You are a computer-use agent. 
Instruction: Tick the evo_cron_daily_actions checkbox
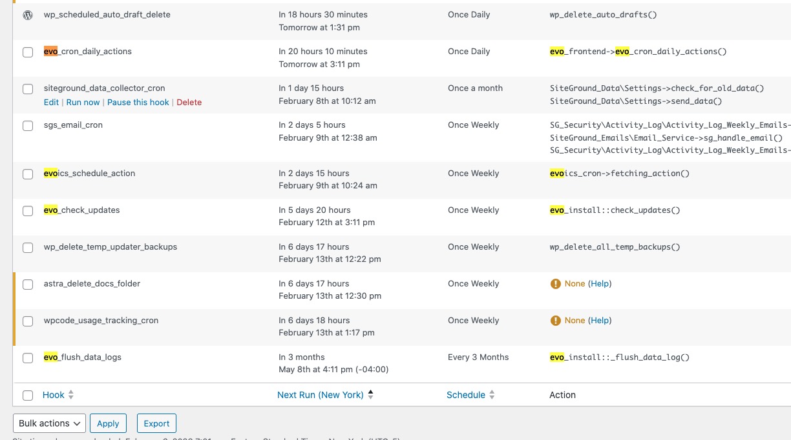[28, 52]
